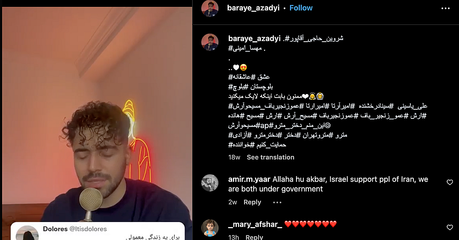Like _mary_afshar_'s comment with heart icon
This screenshot has height=240, width=459.
pyautogui.click(x=450, y=227)
